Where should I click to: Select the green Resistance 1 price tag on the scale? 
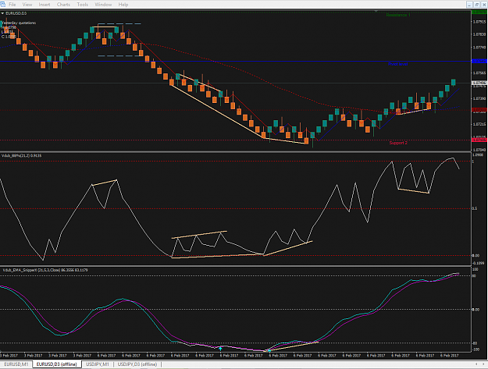[x=479, y=12]
